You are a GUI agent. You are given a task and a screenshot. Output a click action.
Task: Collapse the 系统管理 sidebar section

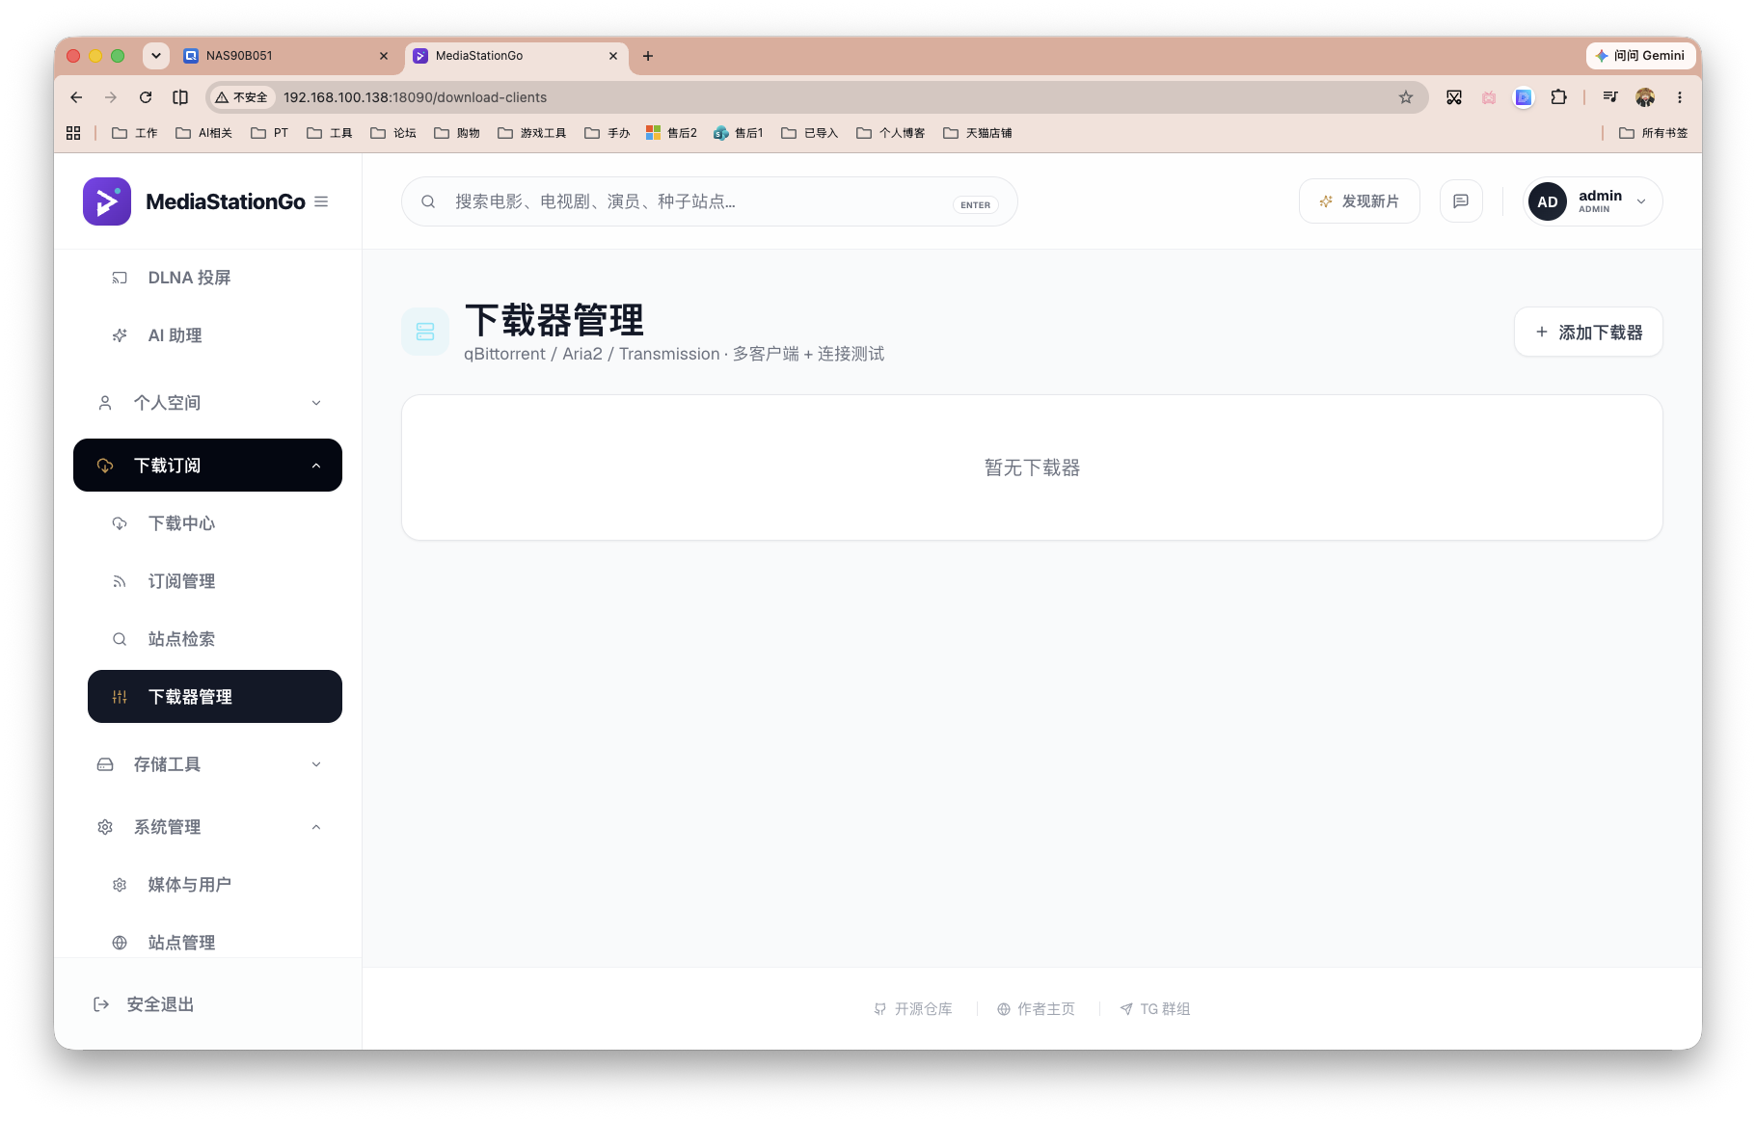pos(207,827)
